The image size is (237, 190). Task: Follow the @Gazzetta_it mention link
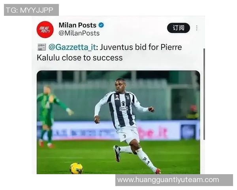72,47
